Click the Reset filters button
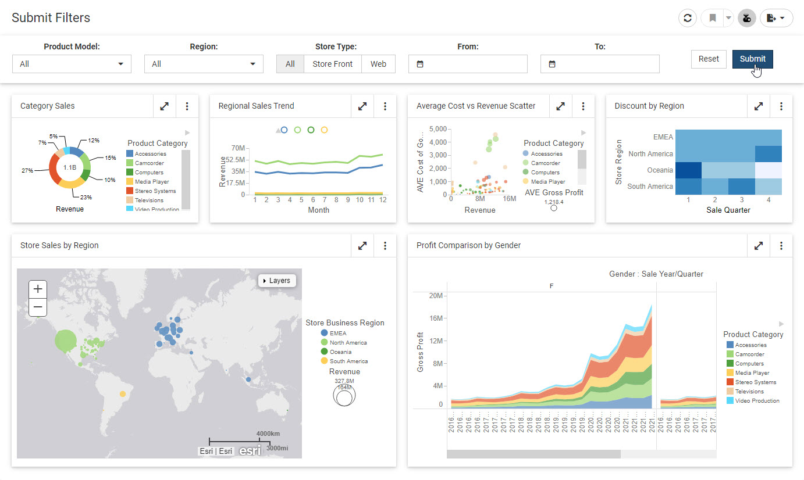 pos(709,59)
